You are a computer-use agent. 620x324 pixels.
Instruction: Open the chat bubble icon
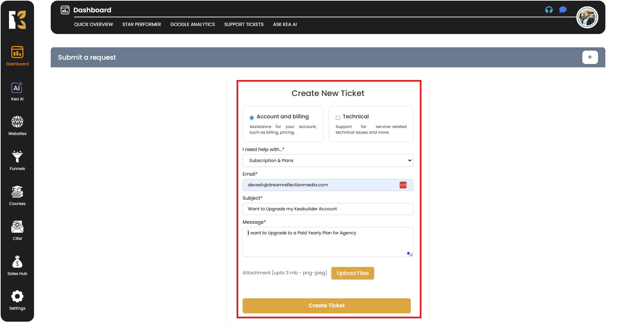(x=563, y=10)
